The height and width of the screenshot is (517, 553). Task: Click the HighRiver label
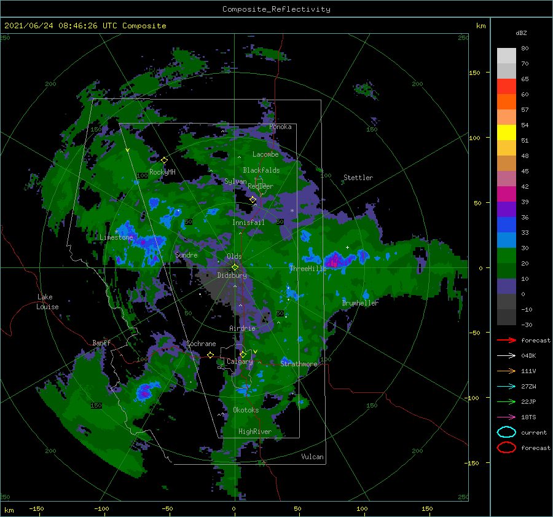(x=255, y=432)
